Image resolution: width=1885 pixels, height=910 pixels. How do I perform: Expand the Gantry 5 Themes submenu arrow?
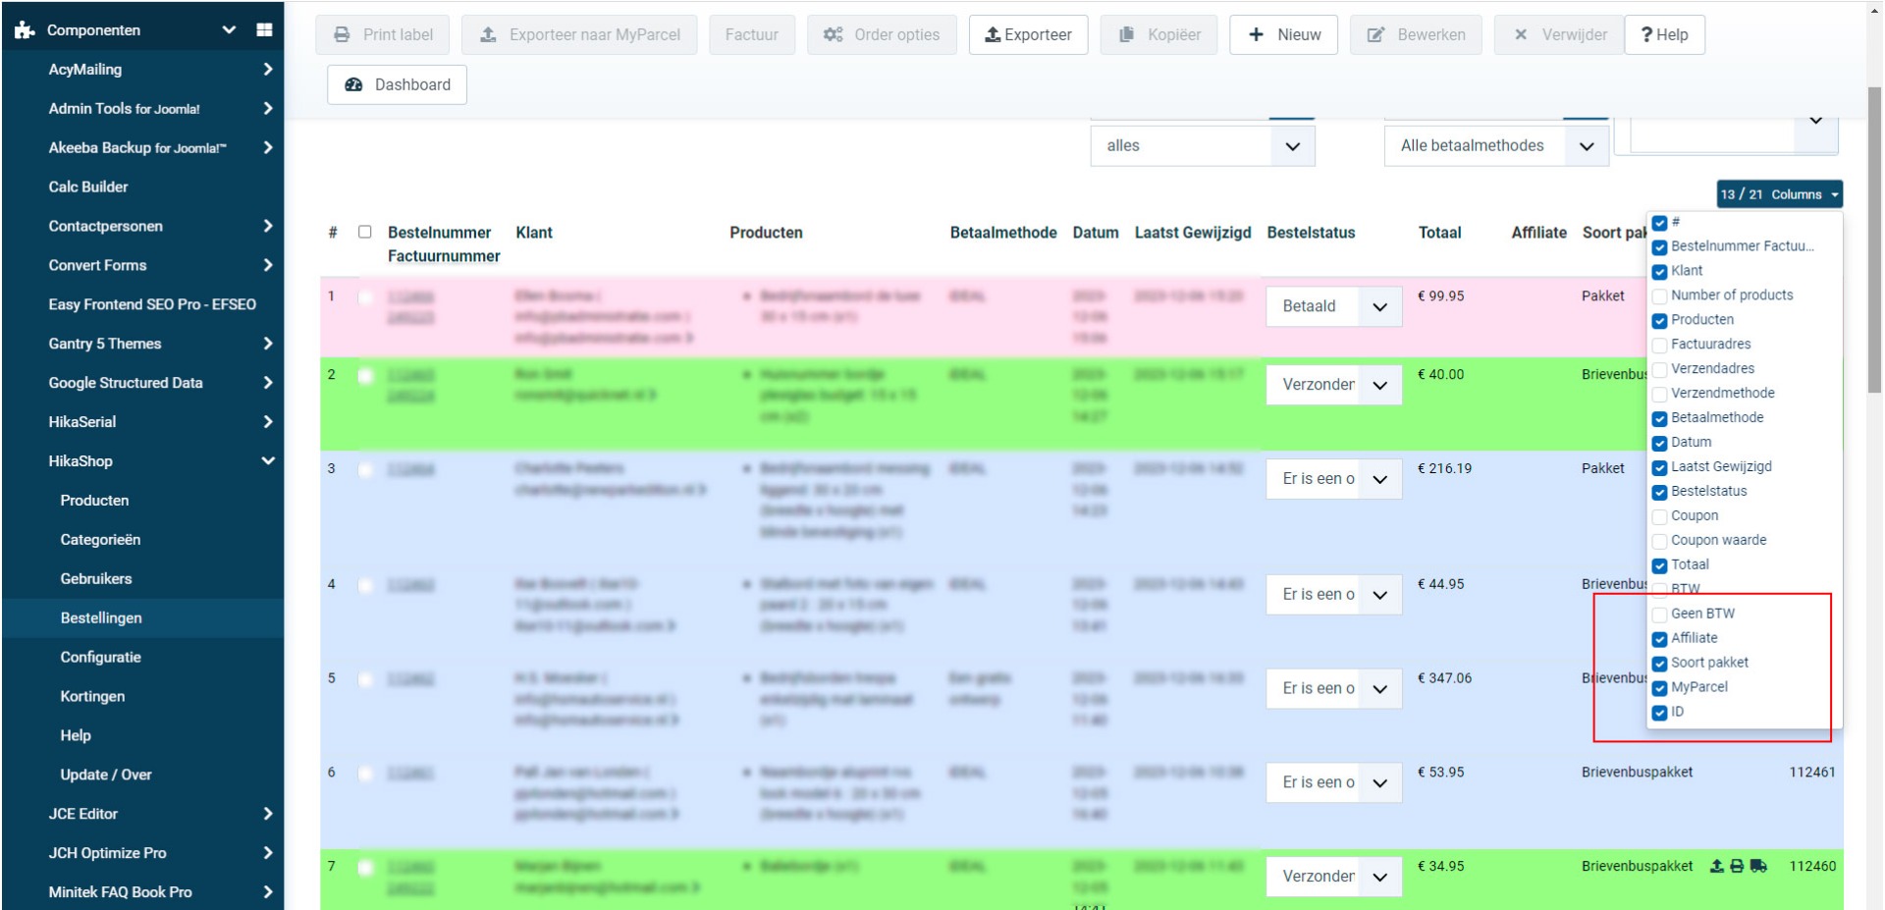(x=268, y=343)
